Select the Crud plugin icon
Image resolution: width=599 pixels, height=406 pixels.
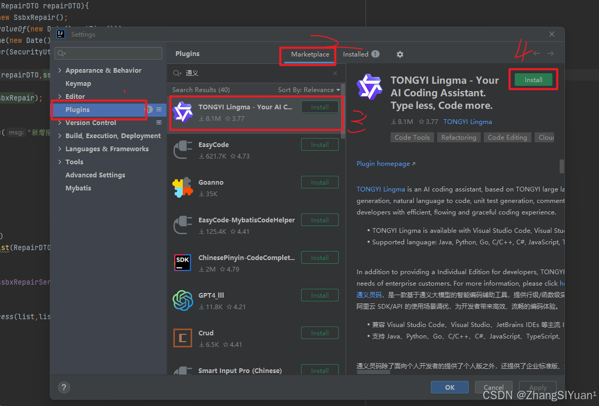[x=183, y=337]
